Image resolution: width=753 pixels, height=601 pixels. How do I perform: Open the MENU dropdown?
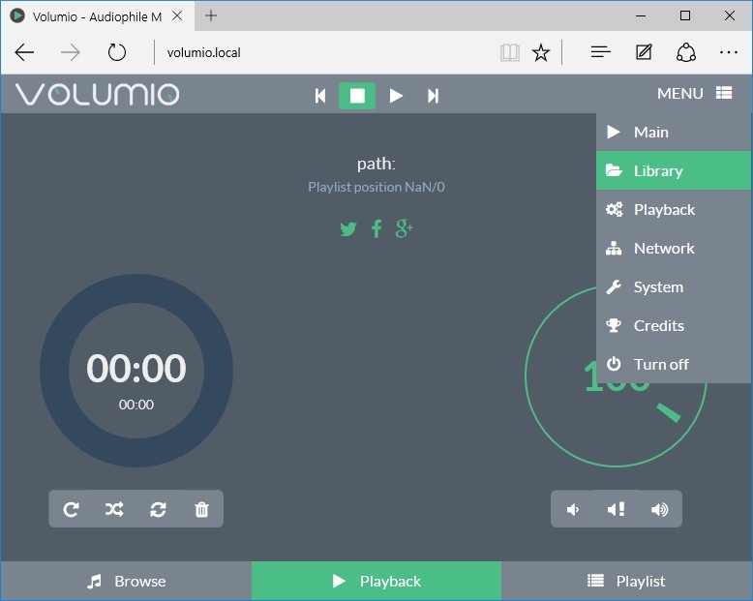pos(694,93)
